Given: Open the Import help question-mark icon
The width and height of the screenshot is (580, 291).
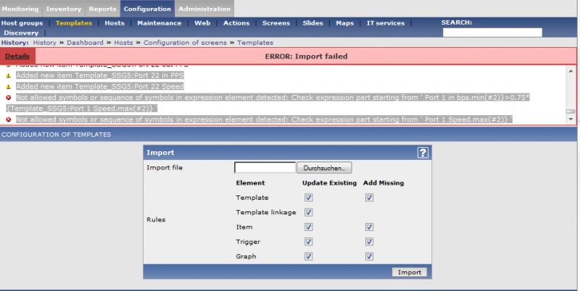Looking at the screenshot, I should 423,153.
